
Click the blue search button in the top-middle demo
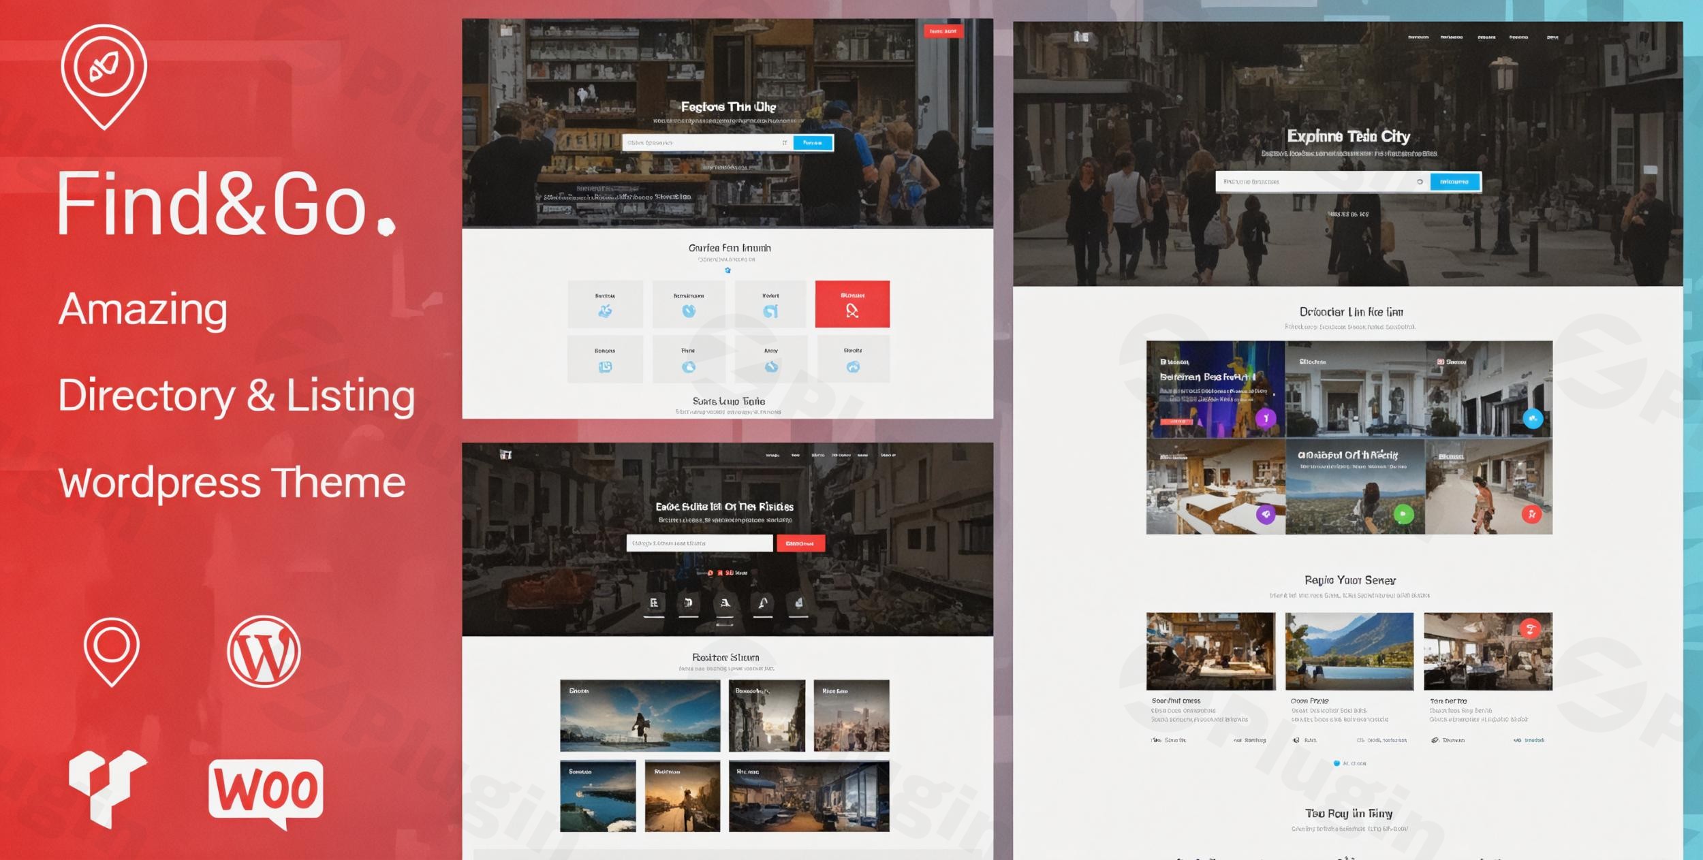pos(813,142)
